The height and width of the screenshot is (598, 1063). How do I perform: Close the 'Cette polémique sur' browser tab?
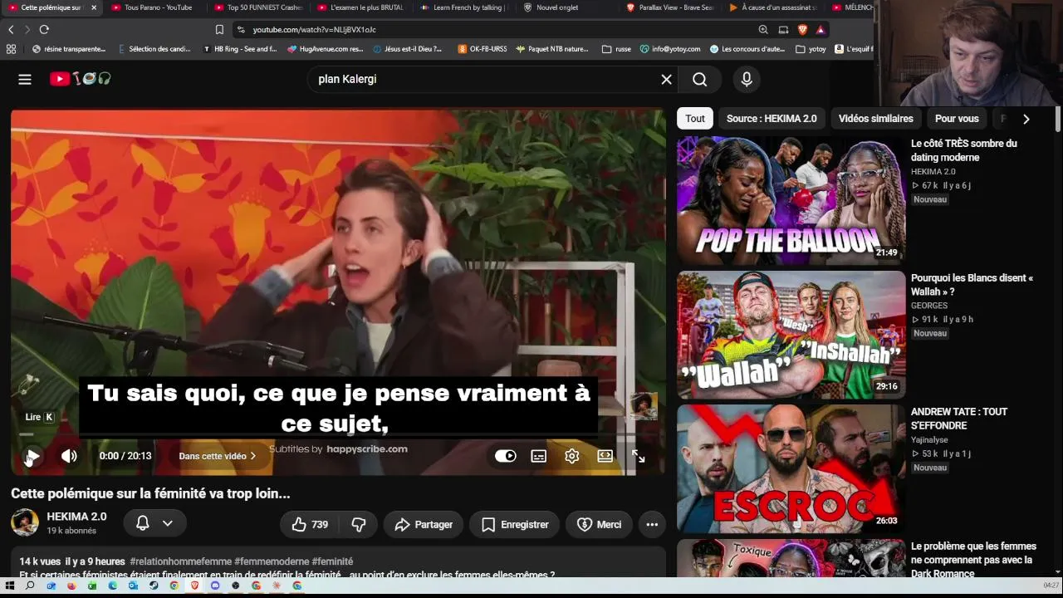[94, 7]
